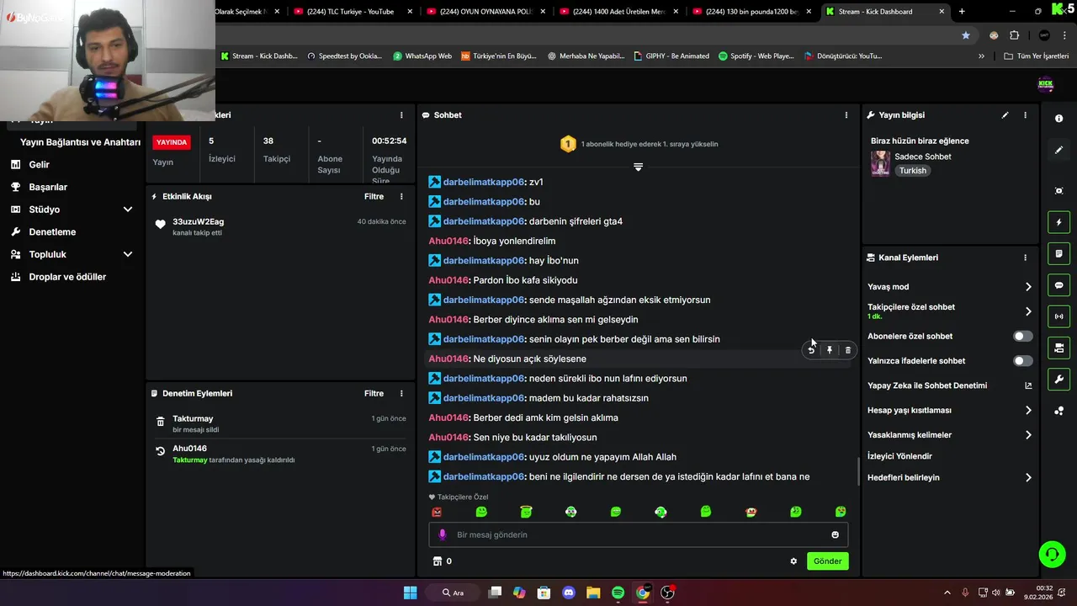Viewport: 1077px width, 606px height.
Task: Open Speedtest by Ookla bookmark
Action: (344, 56)
